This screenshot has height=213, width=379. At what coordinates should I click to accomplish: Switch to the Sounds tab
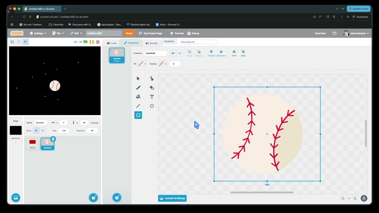point(151,43)
